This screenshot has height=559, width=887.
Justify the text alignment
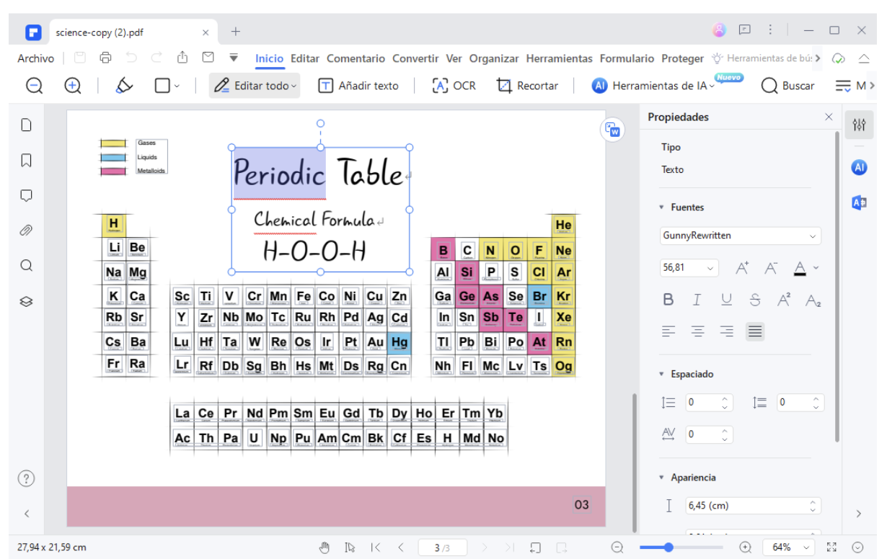click(755, 331)
